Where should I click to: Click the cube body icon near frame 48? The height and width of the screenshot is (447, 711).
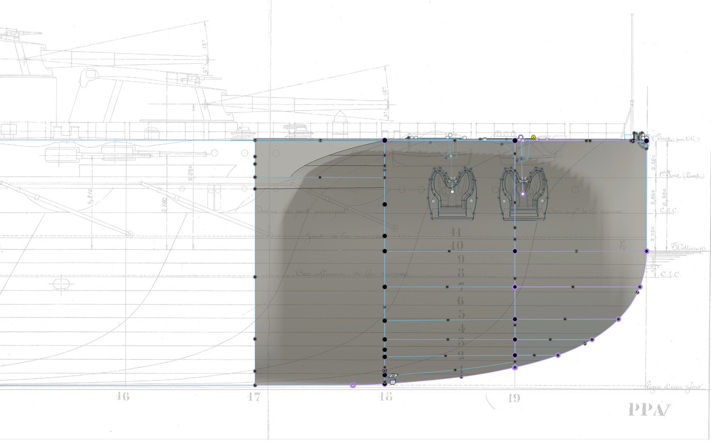tap(393, 382)
